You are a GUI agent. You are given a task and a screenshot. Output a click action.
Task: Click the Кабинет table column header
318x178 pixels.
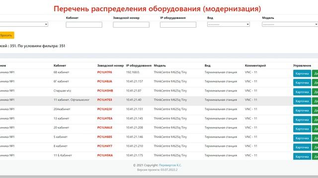pos(60,66)
